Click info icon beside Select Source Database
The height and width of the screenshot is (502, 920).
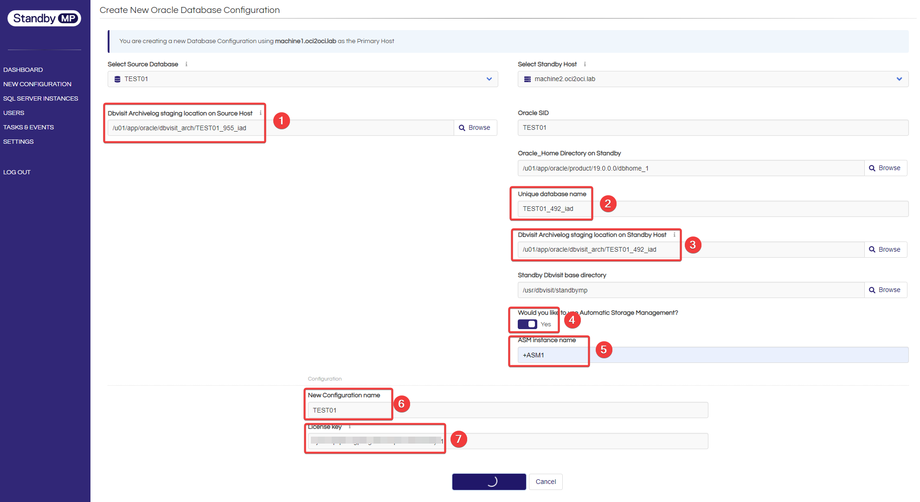(x=187, y=64)
